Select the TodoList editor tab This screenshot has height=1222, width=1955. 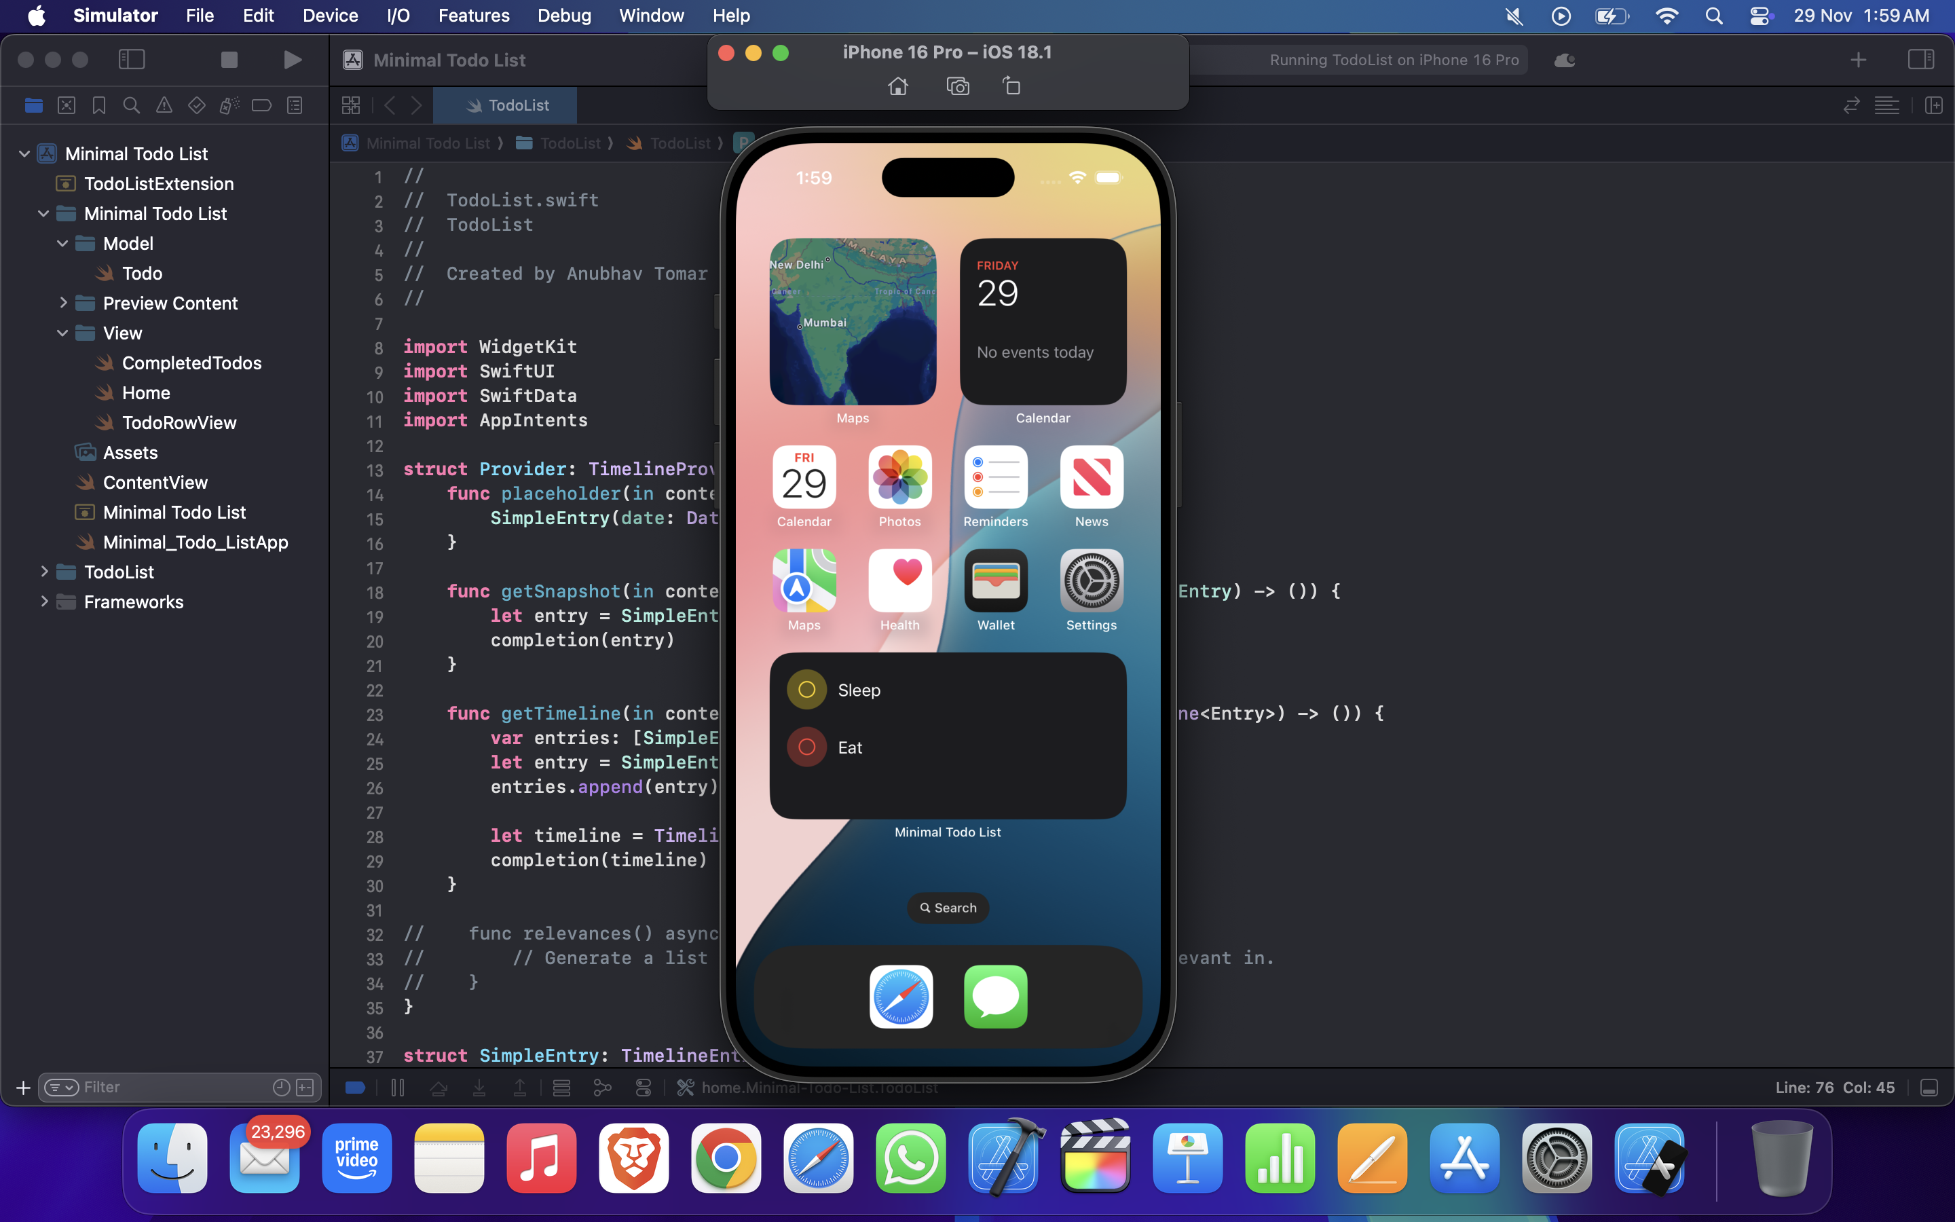coord(504,105)
